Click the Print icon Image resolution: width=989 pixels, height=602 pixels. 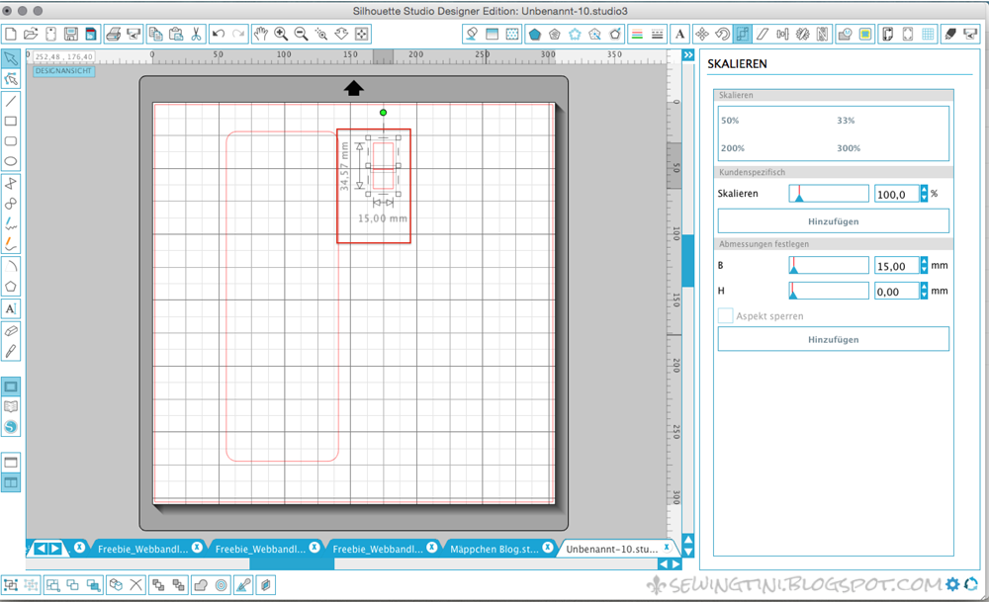(x=114, y=34)
